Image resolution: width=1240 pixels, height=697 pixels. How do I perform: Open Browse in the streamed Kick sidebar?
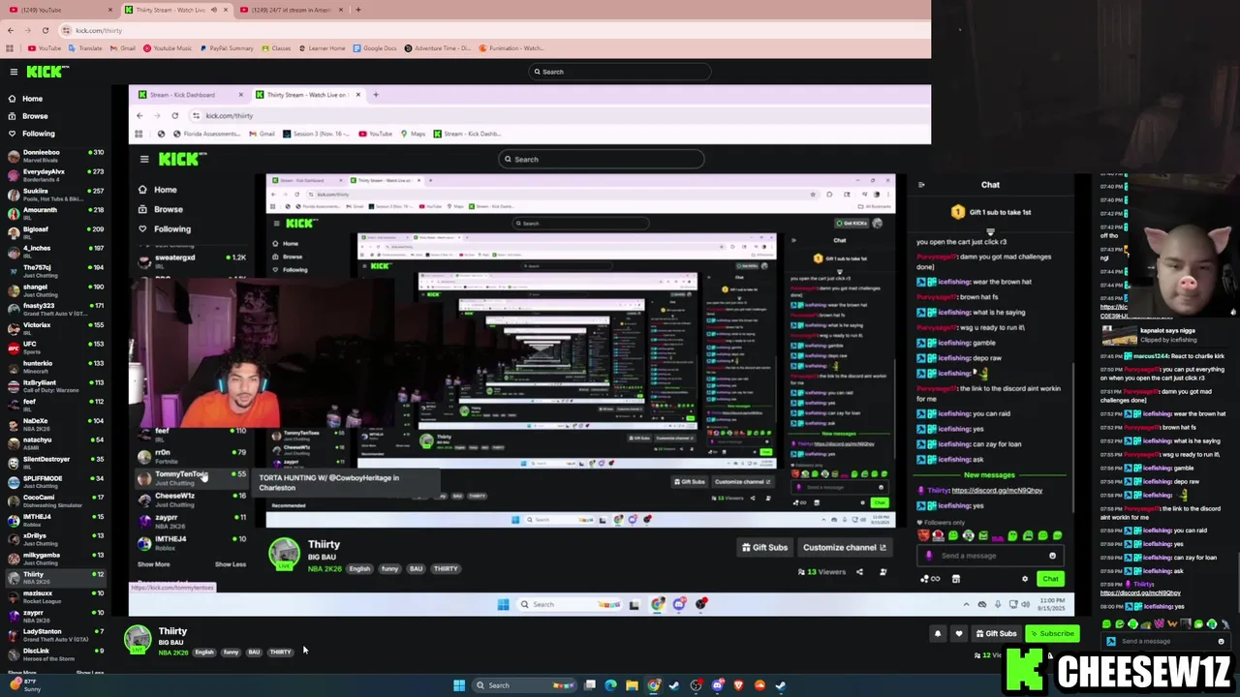168,209
